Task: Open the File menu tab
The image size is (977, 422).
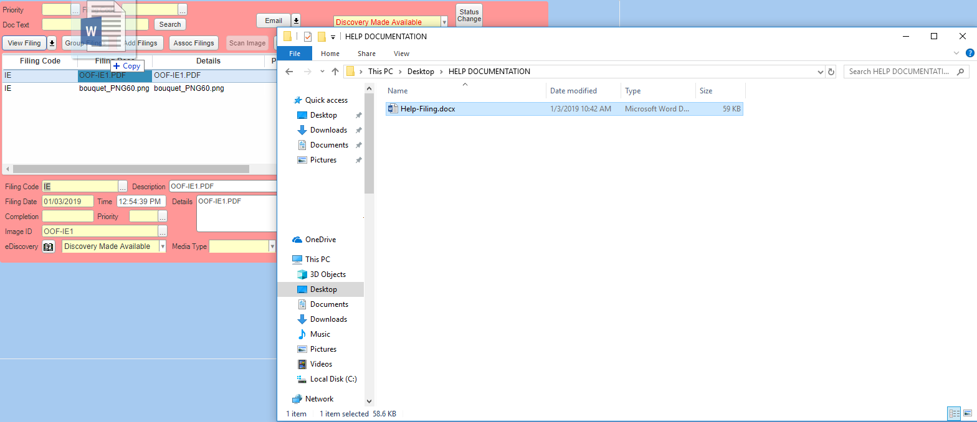Action: tap(295, 54)
